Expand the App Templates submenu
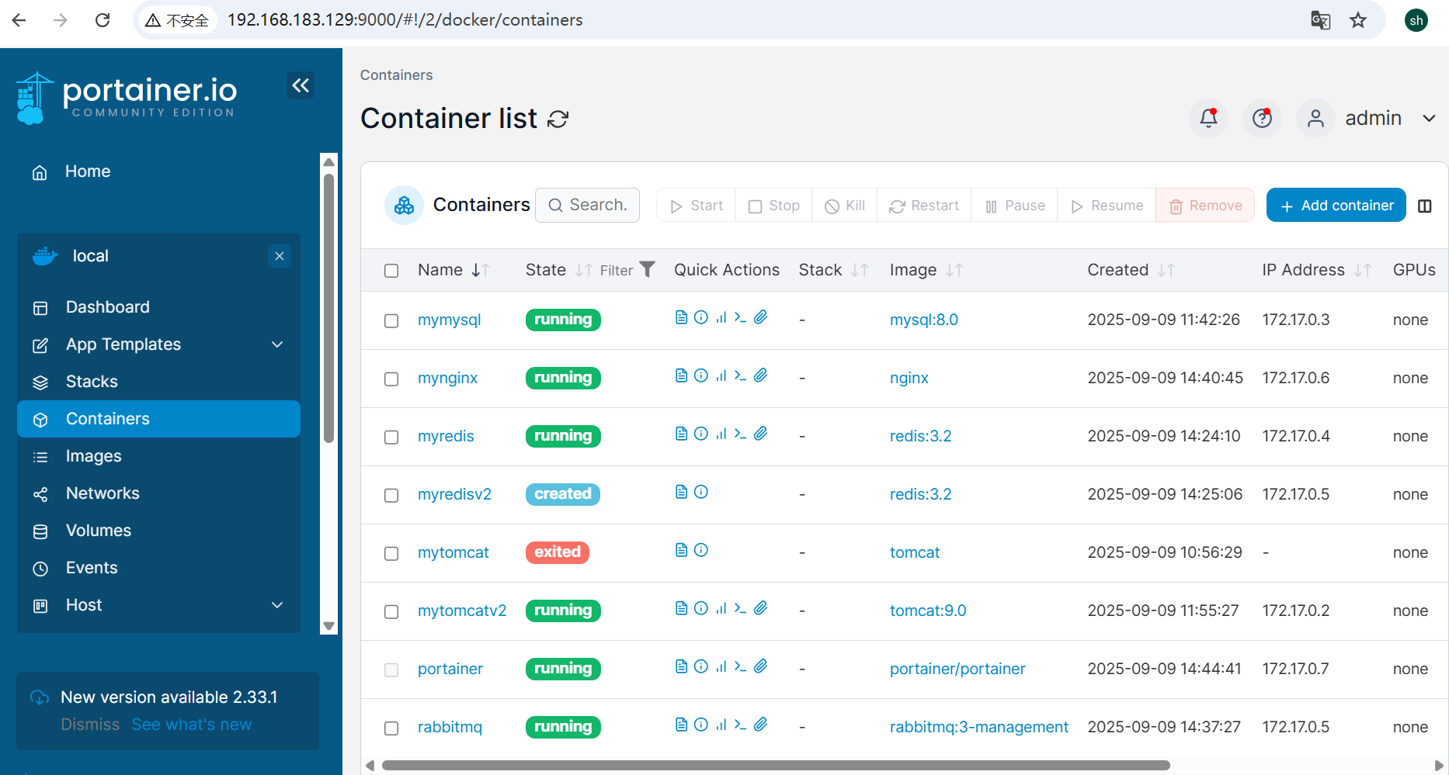This screenshot has height=775, width=1449. (277, 344)
